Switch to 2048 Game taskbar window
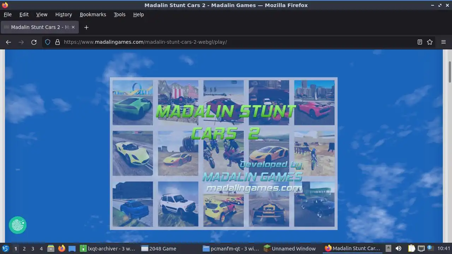This screenshot has width=452, height=254. point(169,249)
